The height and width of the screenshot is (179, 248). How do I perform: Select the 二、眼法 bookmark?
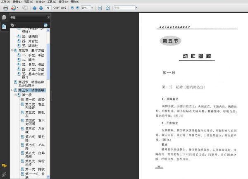pos(28,60)
